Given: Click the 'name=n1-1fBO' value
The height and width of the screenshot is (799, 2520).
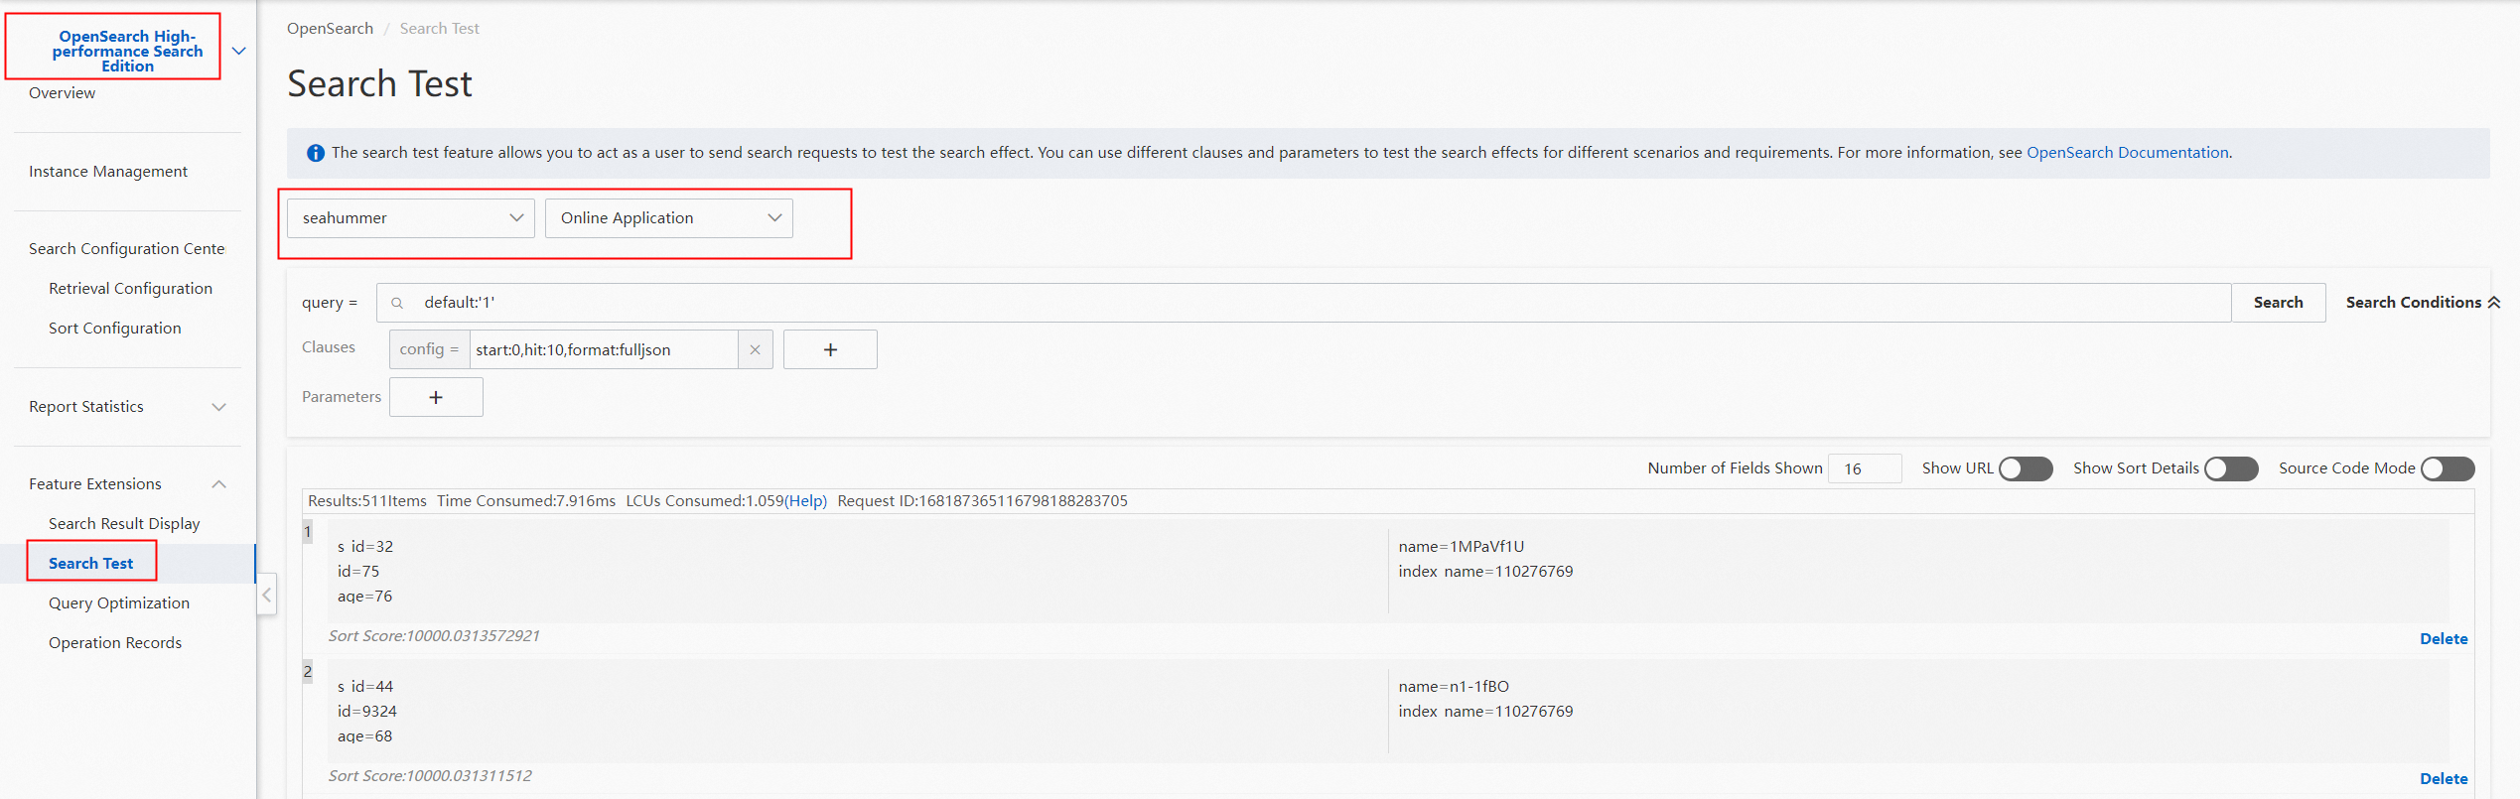Looking at the screenshot, I should coord(1454,687).
